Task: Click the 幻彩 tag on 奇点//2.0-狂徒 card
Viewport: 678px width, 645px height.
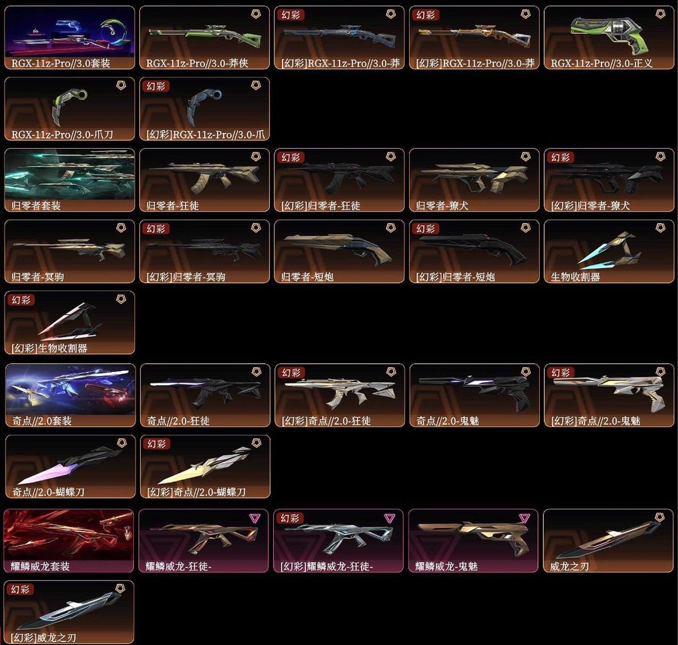Action: coord(291,373)
